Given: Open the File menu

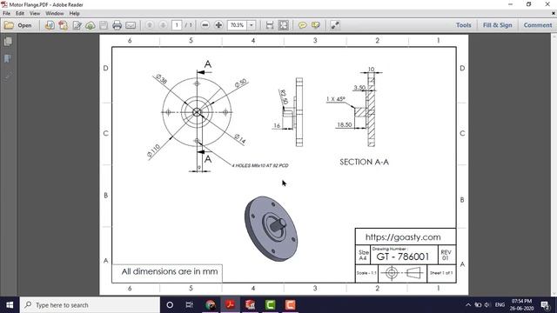Looking at the screenshot, I should coord(6,14).
